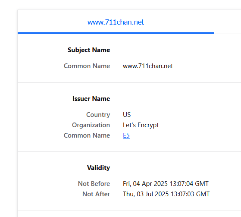241x217 pixels.
Task: Select the www.711chan.net certificate tab
Action: click(116, 22)
